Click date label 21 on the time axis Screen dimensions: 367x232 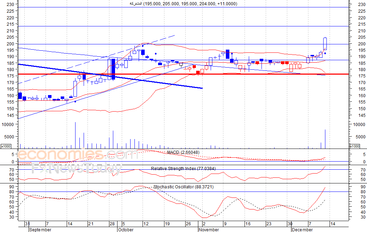pyautogui.click(x=91, y=224)
